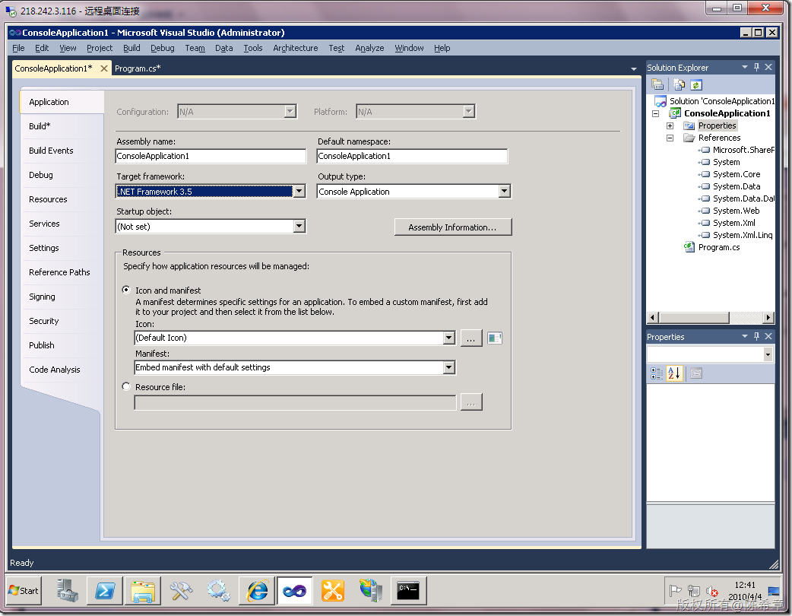The image size is (792, 616).
Task: Select System.Web reference
Action: point(736,211)
